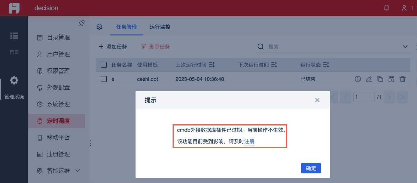The height and width of the screenshot is (183, 417).
Task: Open the notification bell icon
Action: coord(387,8)
